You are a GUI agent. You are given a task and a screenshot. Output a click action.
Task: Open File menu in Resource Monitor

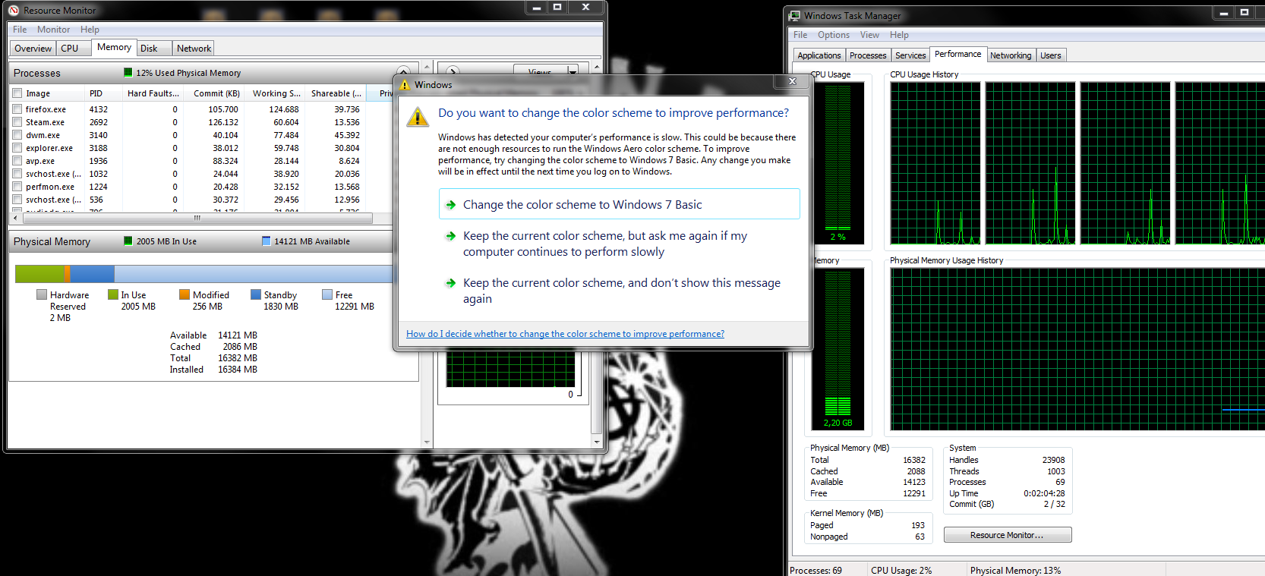(20, 30)
